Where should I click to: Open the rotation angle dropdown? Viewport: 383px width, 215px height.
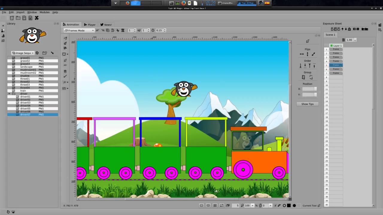click(270, 205)
